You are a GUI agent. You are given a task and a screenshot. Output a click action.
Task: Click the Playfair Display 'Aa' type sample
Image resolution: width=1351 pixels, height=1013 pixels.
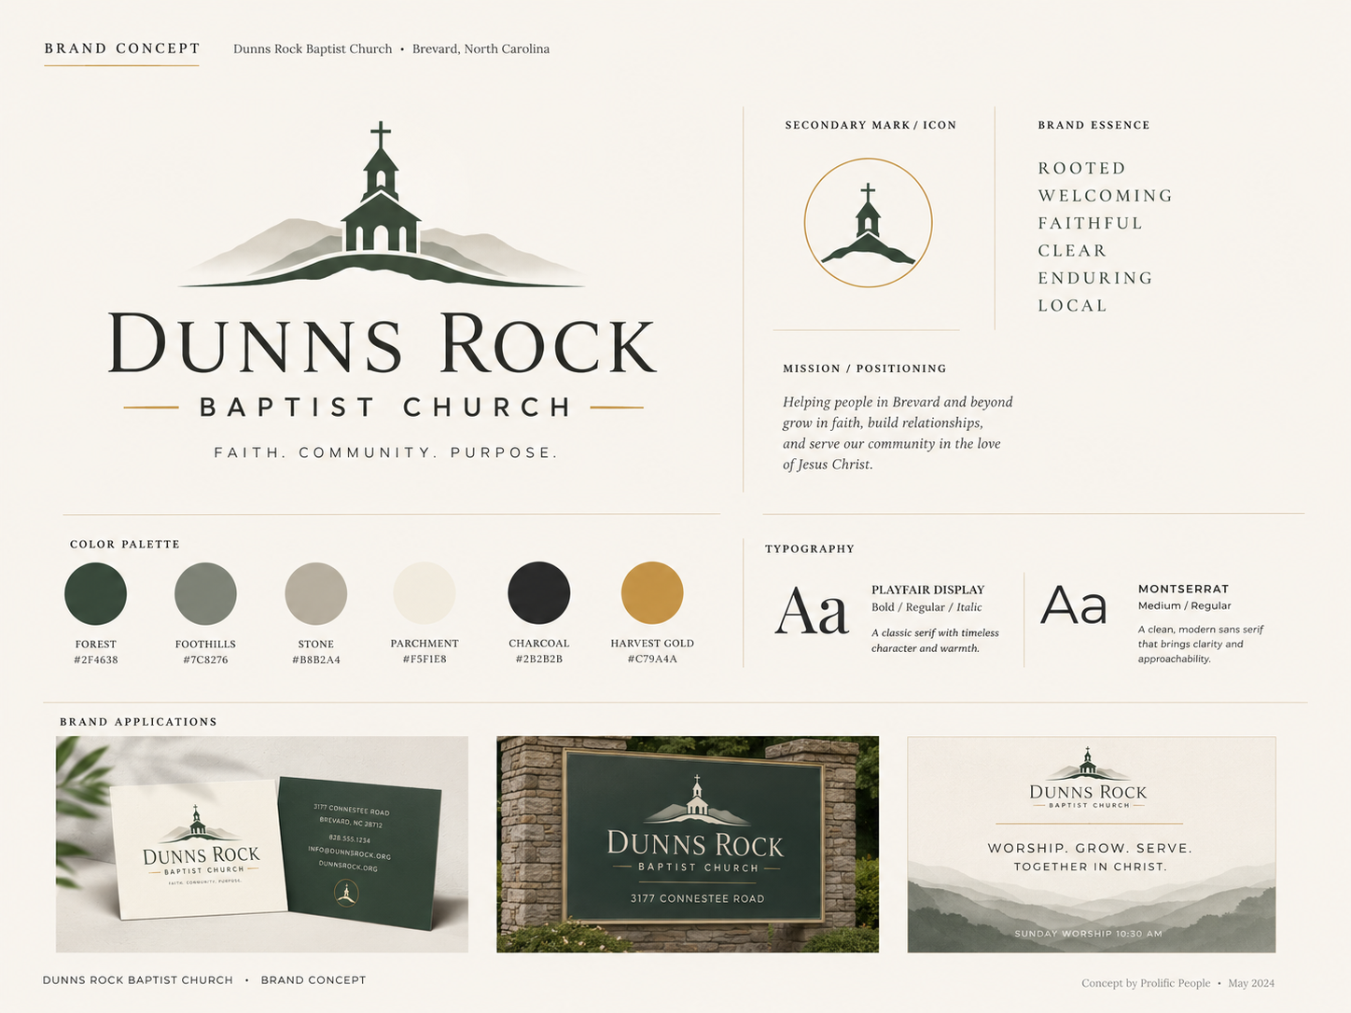[x=812, y=612]
